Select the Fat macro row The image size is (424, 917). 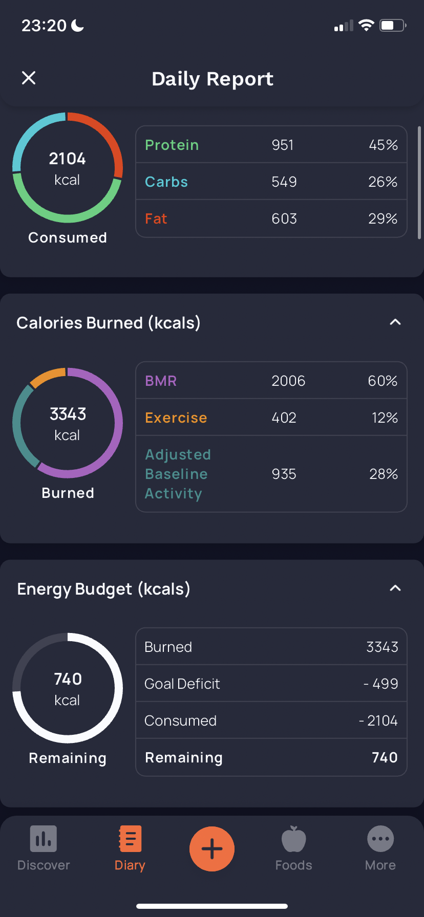click(x=271, y=219)
